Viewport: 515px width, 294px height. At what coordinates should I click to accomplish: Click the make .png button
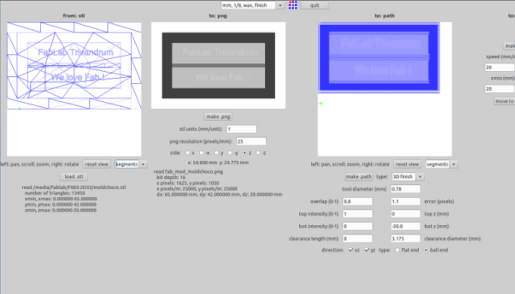(218, 116)
